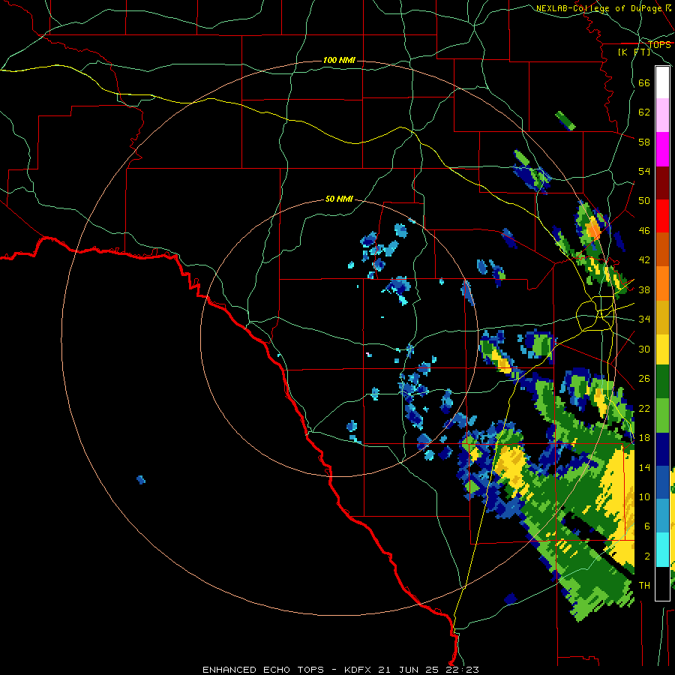Click the bright red legend swatch
The image size is (675, 675).
point(662,216)
